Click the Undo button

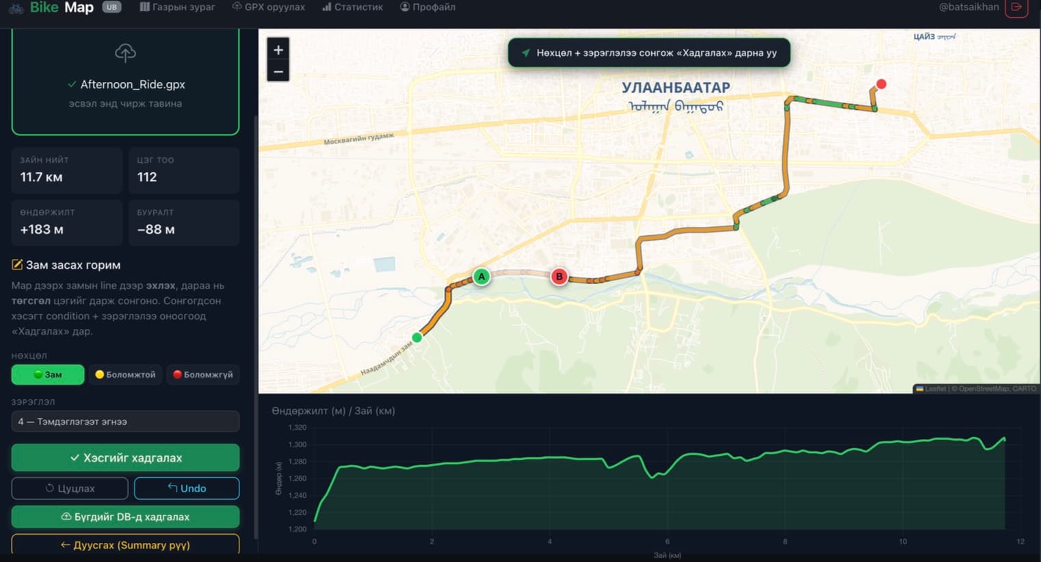(x=187, y=488)
